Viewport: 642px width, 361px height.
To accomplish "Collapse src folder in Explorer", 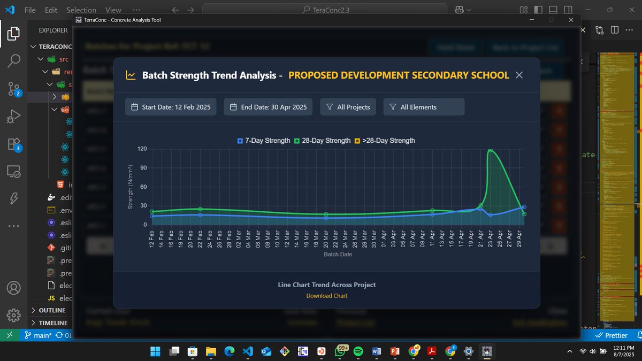I will coord(51,59).
